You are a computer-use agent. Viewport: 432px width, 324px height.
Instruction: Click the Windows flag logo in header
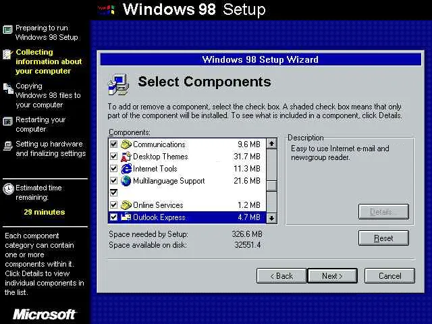point(107,9)
